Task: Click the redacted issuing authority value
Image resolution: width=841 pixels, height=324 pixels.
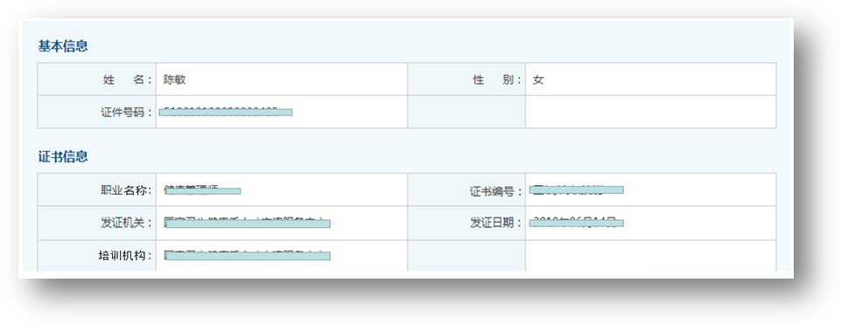Action: tap(247, 224)
